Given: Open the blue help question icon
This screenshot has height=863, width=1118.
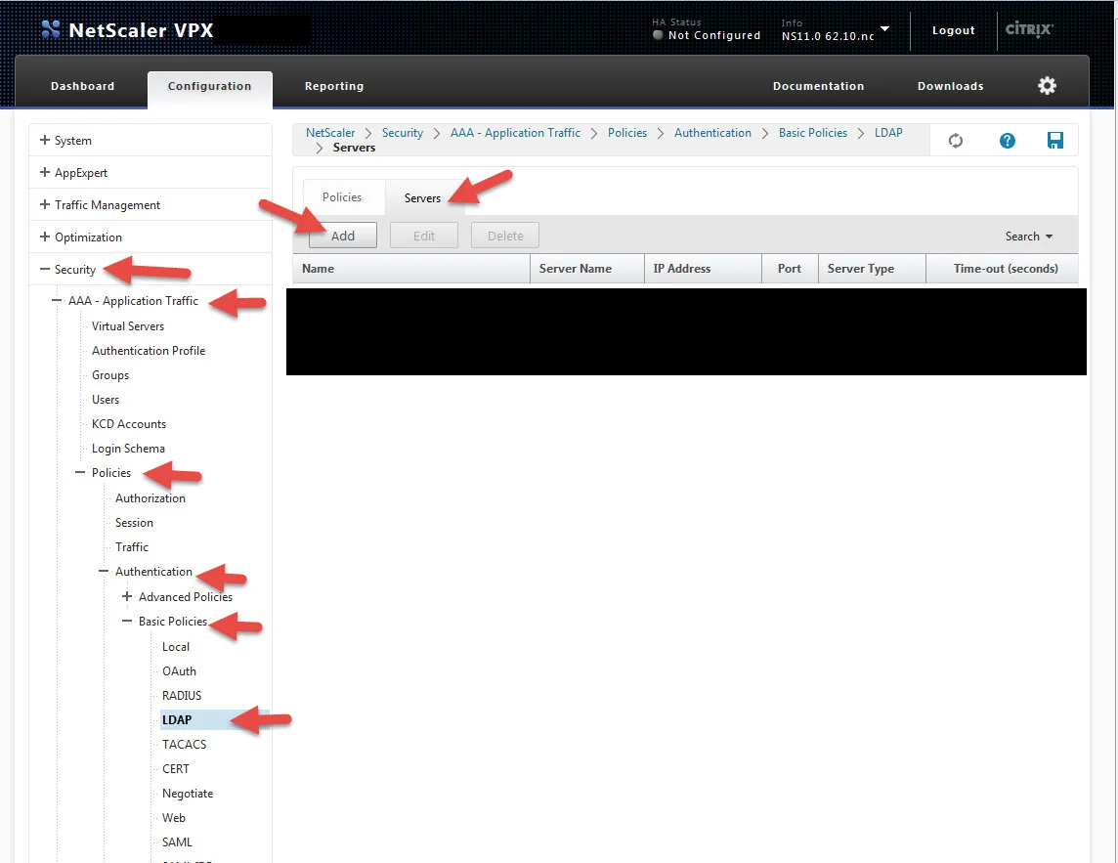Looking at the screenshot, I should tap(1007, 141).
